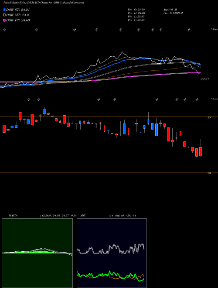Image resolution: width=218 pixels, height=288 pixels.
Task: Click the 'Pre L: 23.35' value
Action: (136, 17)
